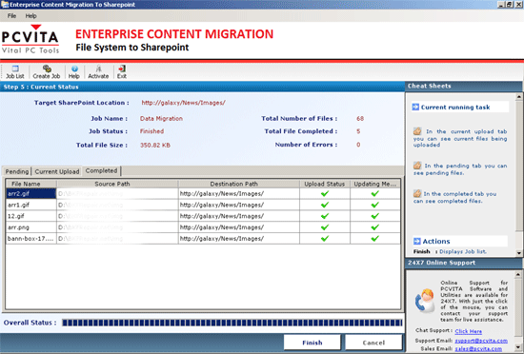Open the Job List toolbar icon
Viewport: 524px width, 354px height.
point(15,72)
